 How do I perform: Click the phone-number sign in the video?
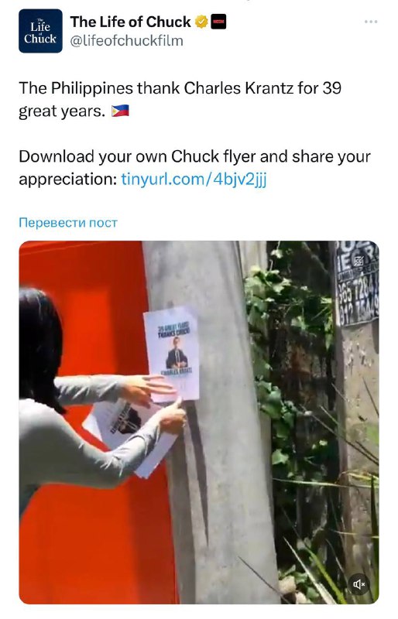tap(357, 283)
